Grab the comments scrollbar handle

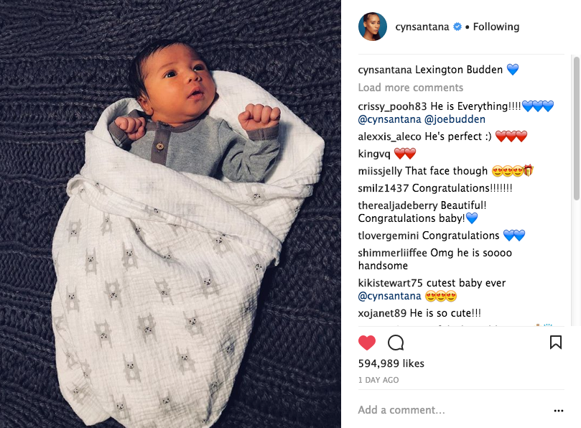[576, 129]
